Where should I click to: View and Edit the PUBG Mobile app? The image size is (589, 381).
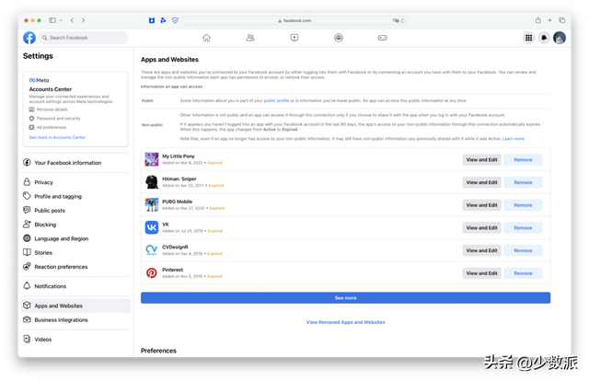point(481,205)
